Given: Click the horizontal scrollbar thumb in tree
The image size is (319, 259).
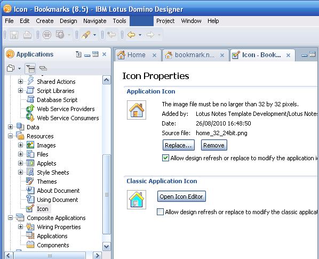Looking at the screenshot, I should coord(50,255).
